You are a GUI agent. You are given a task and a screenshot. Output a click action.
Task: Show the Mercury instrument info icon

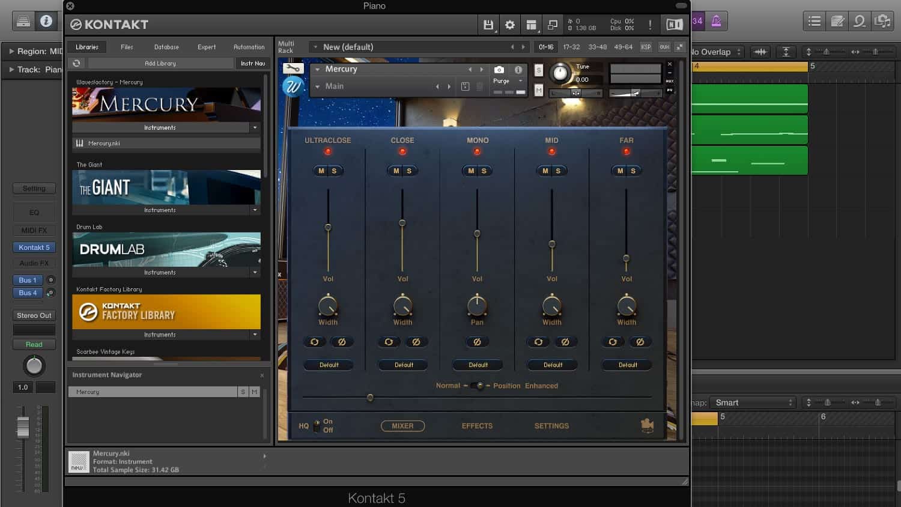coord(518,70)
